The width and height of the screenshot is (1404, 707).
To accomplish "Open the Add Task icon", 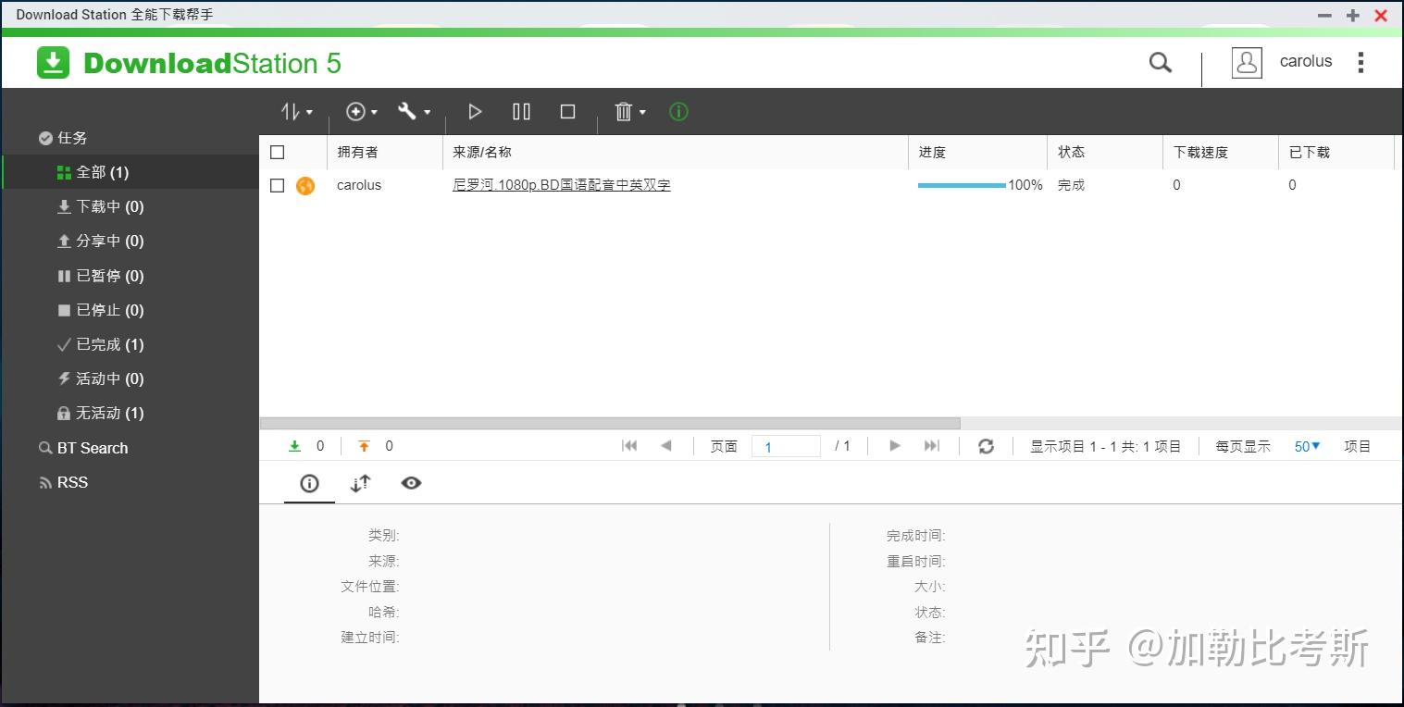I will pos(356,111).
